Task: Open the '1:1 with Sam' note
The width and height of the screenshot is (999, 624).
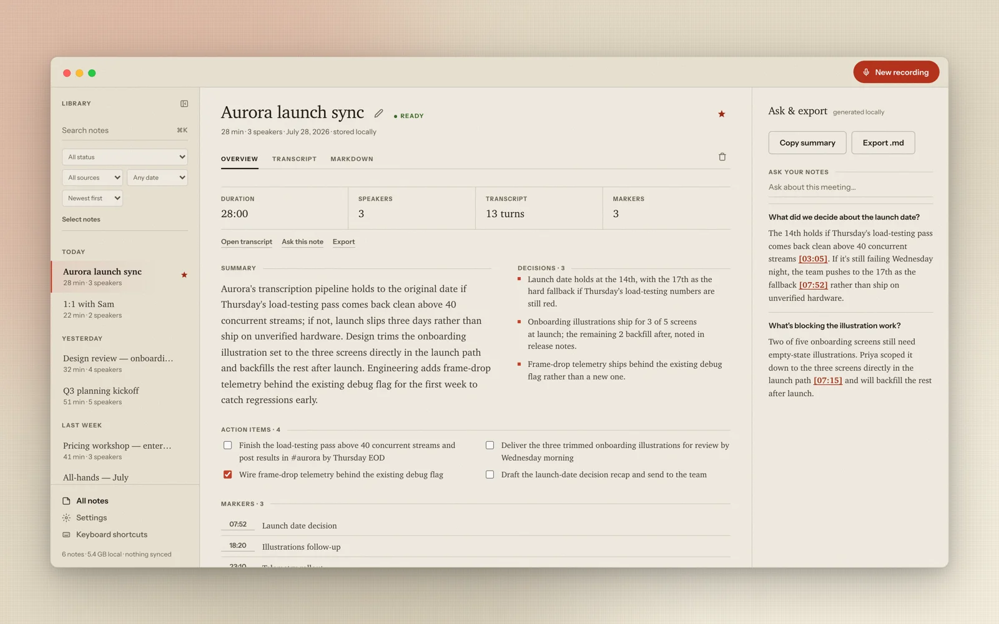Action: click(125, 309)
